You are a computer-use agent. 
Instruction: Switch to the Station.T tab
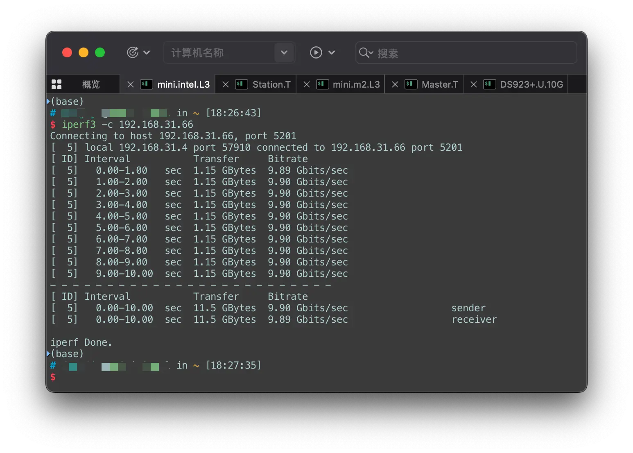click(x=271, y=84)
